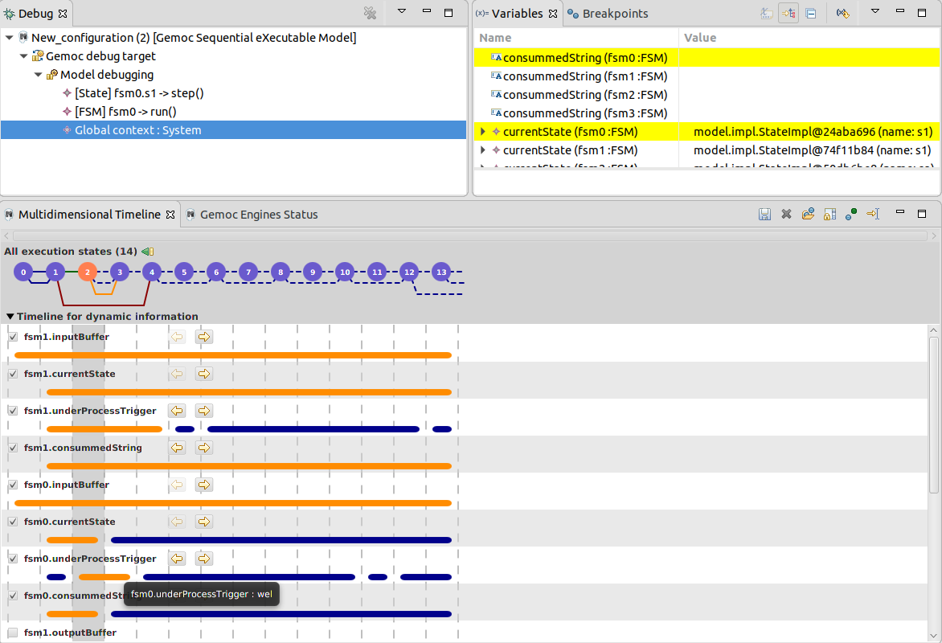
Task: Click the Show Logical Structure icon in Variables toolbar
Action: (x=788, y=13)
